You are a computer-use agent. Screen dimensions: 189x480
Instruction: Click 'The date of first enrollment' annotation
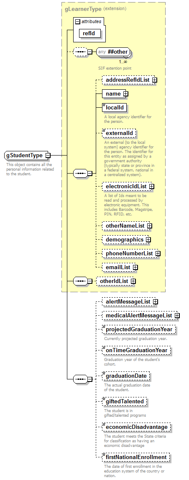click(x=134, y=471)
